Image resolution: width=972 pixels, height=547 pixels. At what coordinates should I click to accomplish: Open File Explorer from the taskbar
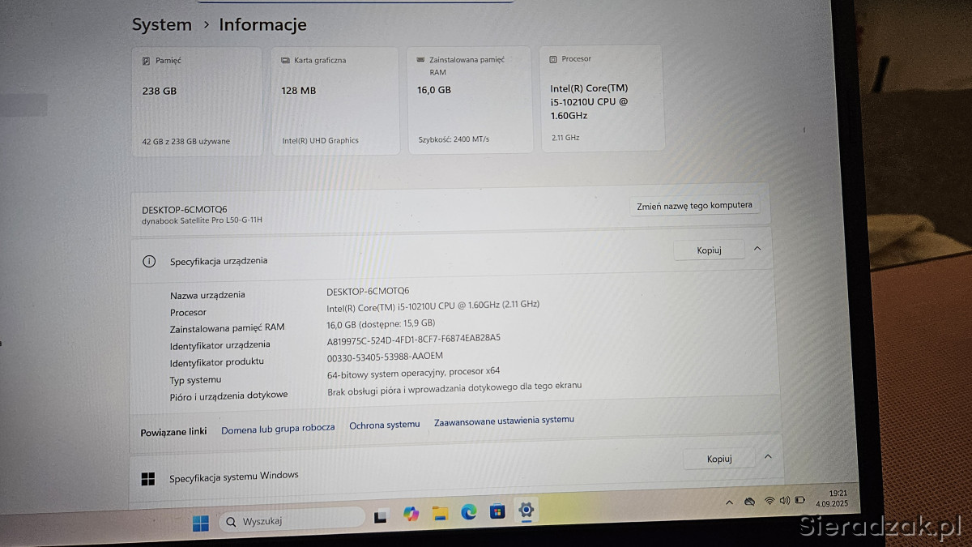point(440,513)
